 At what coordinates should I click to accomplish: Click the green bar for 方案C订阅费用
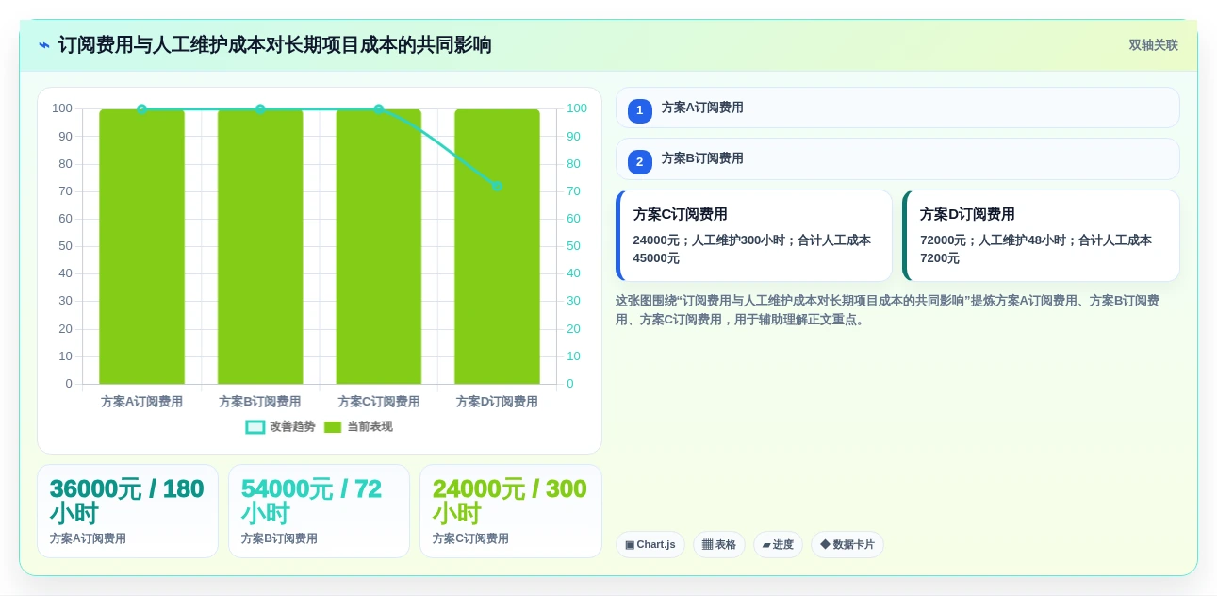tap(379, 246)
